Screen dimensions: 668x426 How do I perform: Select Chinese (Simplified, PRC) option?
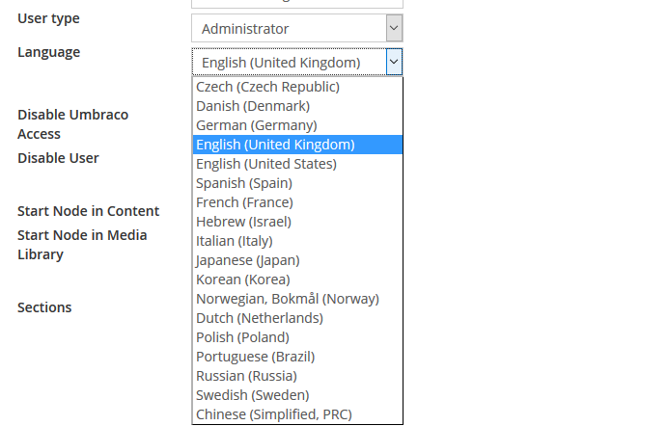(273, 414)
